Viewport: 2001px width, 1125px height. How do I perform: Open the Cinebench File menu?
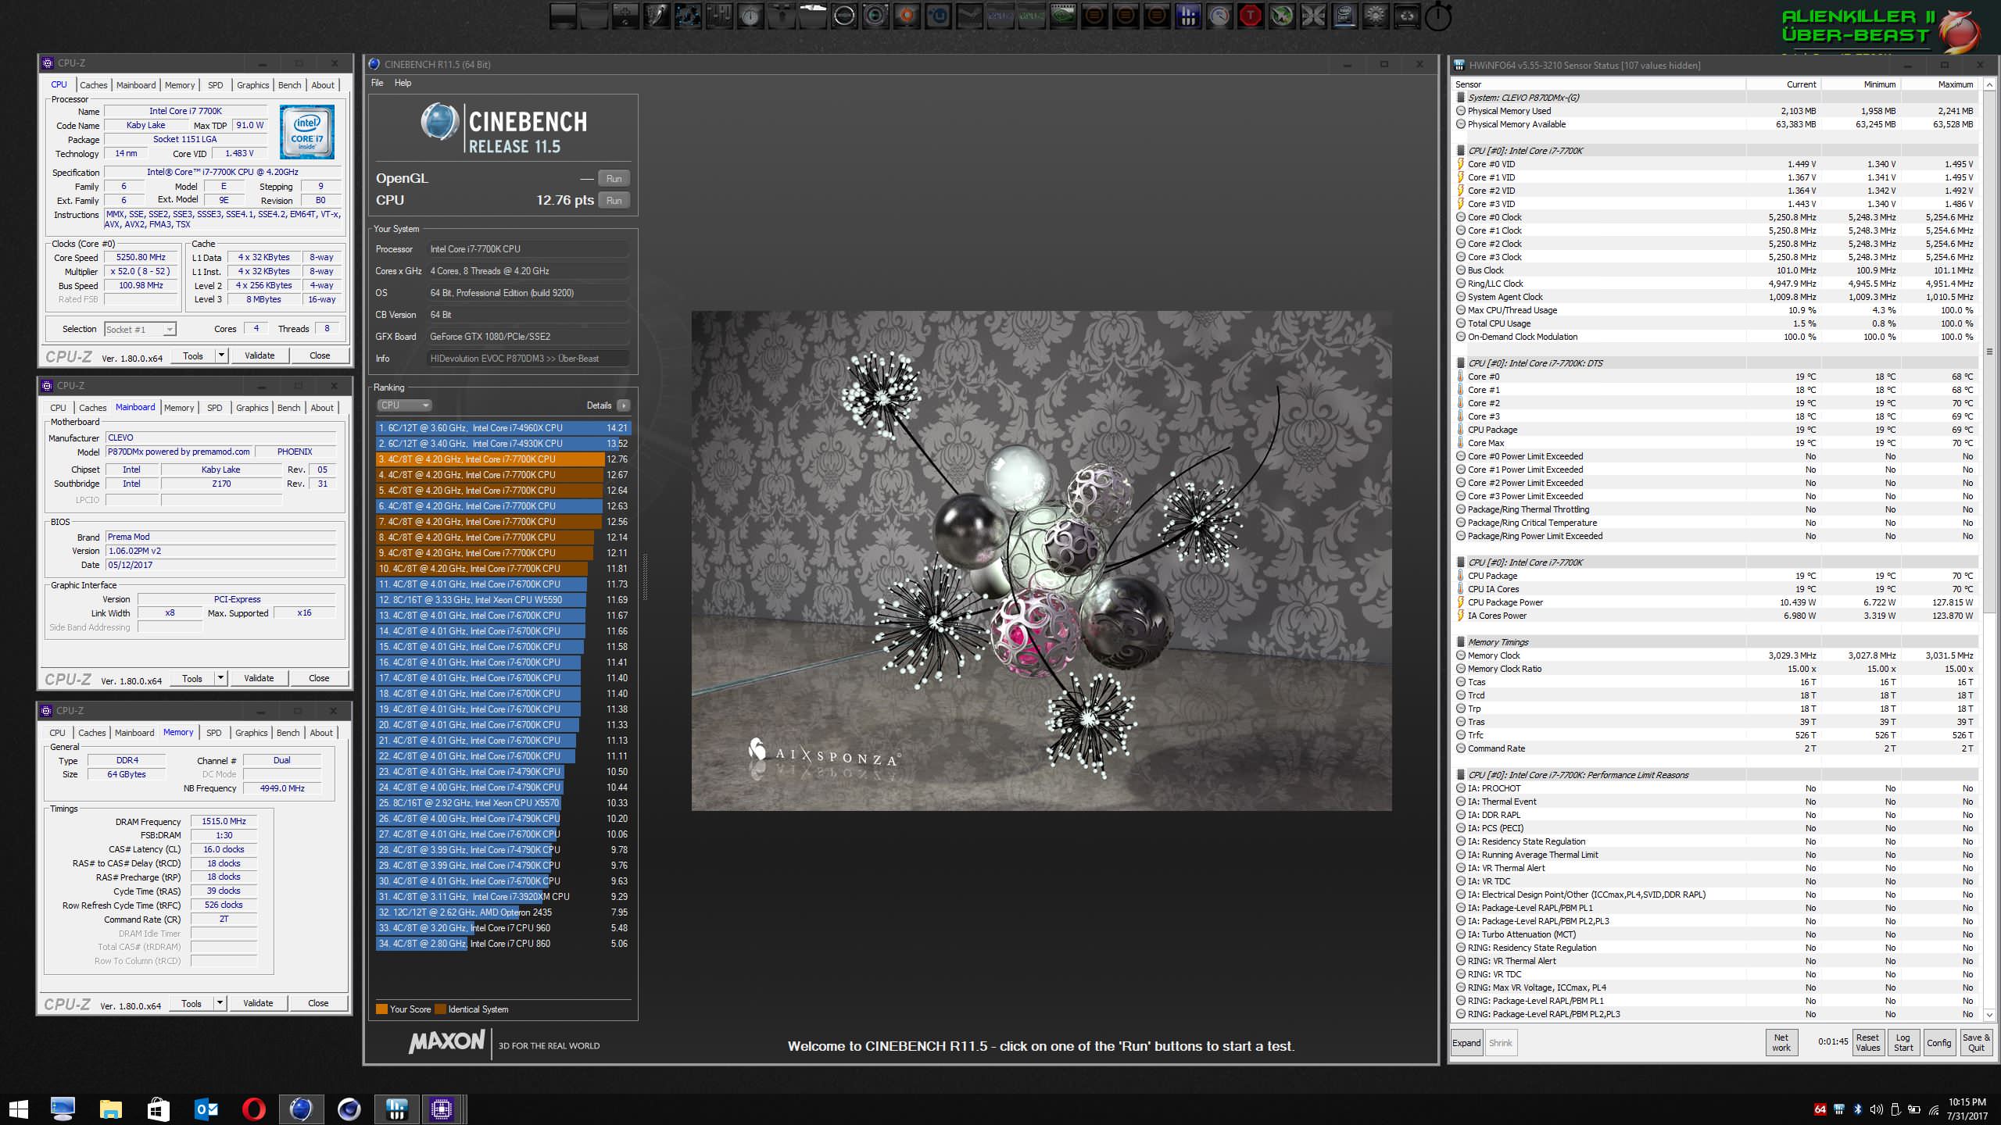point(378,83)
